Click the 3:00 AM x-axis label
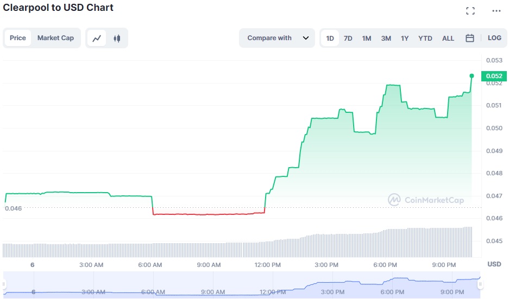This screenshot has width=509, height=299. (91, 265)
